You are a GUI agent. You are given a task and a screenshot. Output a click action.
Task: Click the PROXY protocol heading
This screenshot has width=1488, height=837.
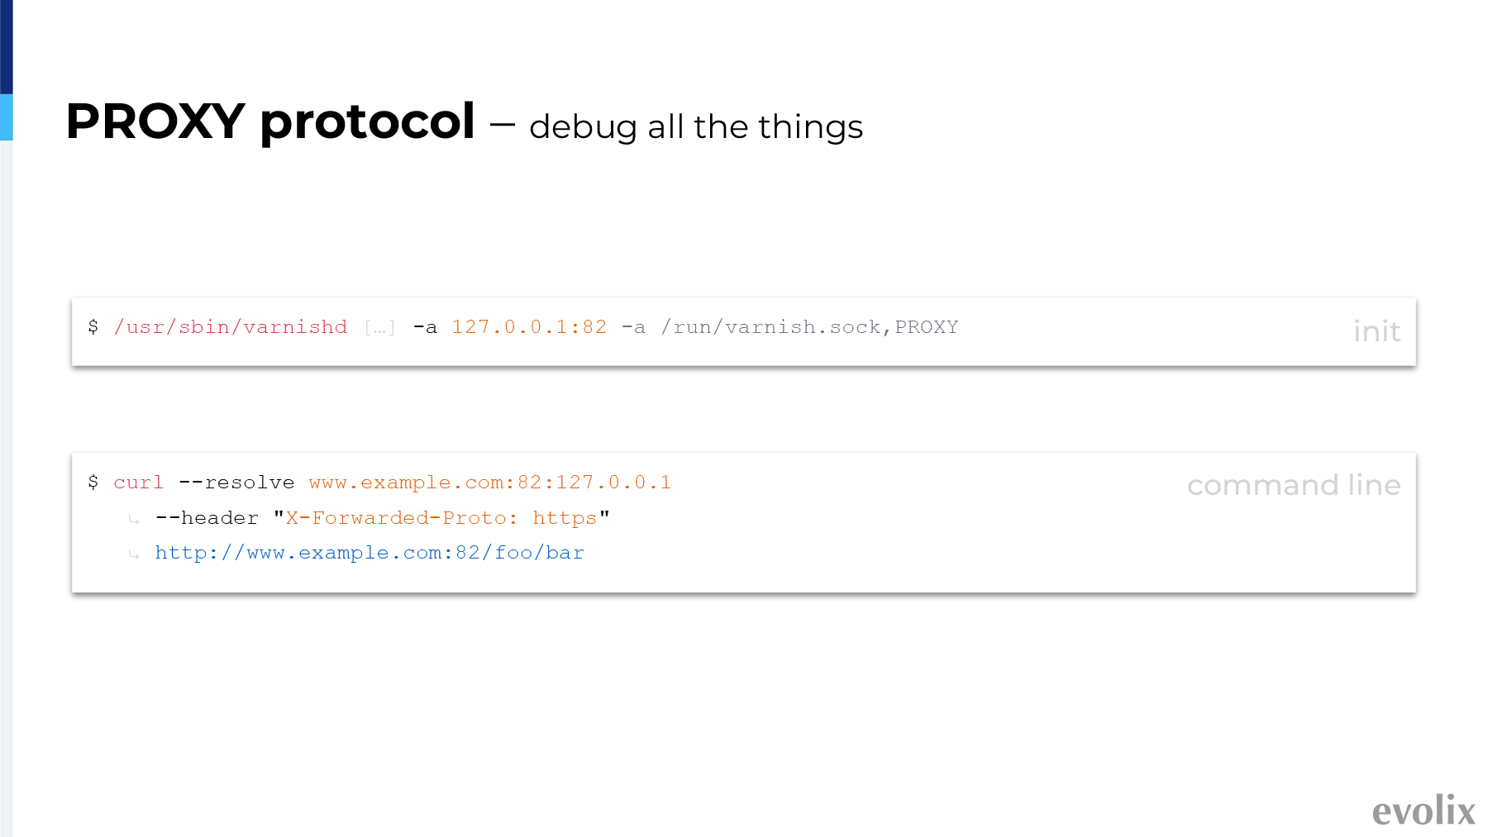pos(270,122)
